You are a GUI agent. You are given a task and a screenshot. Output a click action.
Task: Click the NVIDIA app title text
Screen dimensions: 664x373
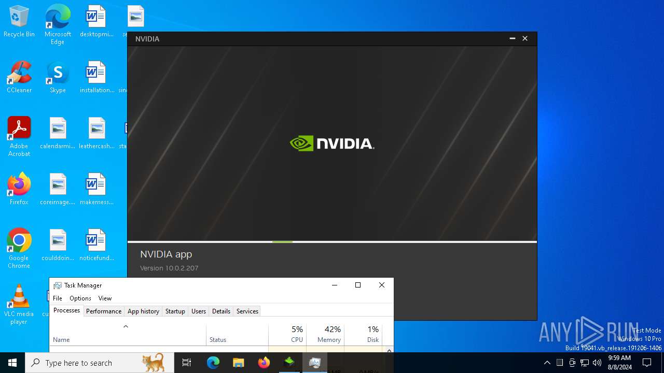coord(166,254)
